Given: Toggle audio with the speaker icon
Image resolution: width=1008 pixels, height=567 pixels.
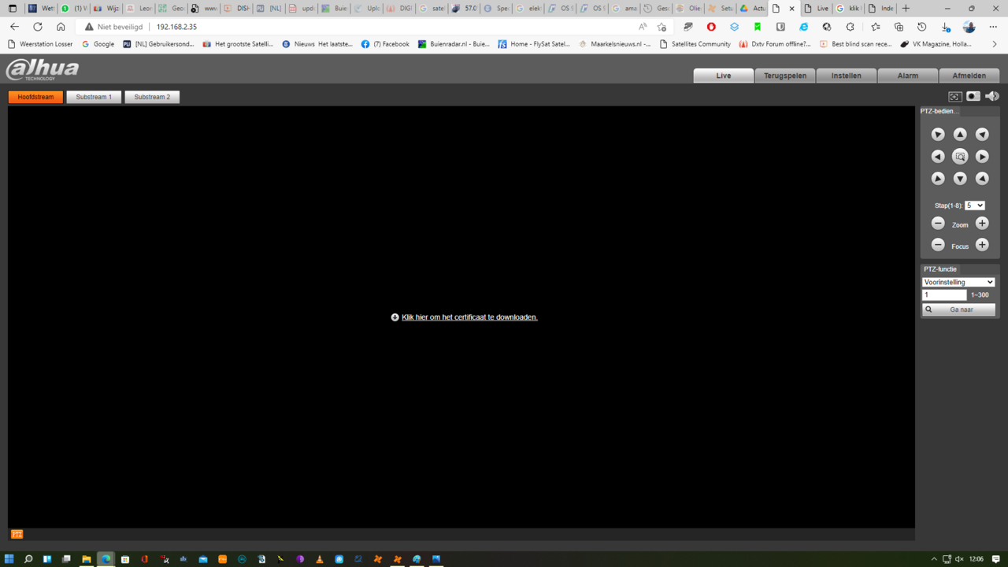Looking at the screenshot, I should tap(991, 96).
